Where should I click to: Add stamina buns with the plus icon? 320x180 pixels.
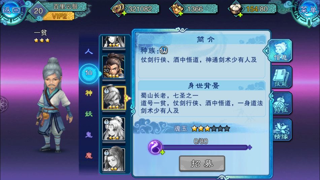240,15
